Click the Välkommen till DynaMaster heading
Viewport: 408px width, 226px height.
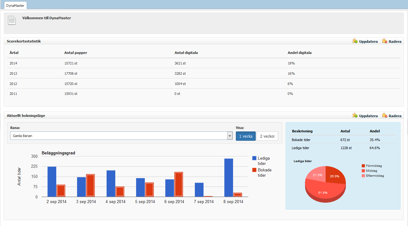[47, 18]
